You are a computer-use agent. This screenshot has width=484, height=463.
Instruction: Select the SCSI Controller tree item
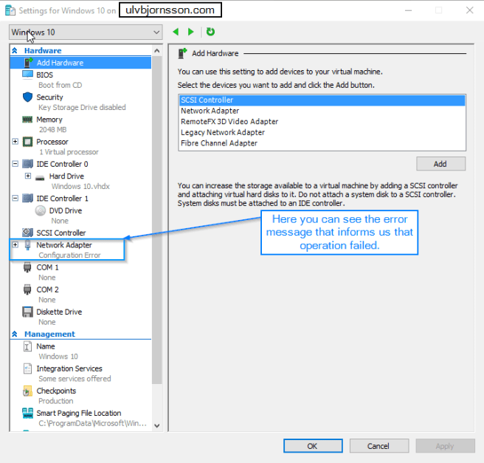tap(60, 233)
